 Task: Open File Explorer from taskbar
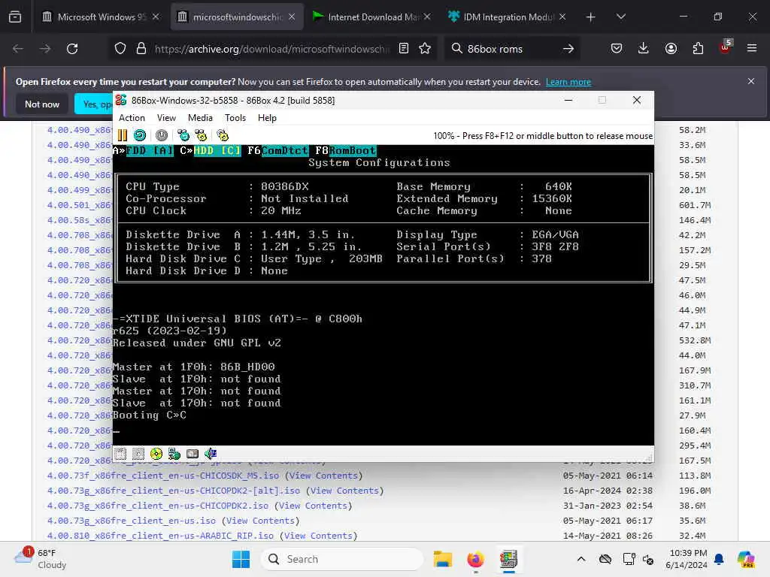point(442,559)
